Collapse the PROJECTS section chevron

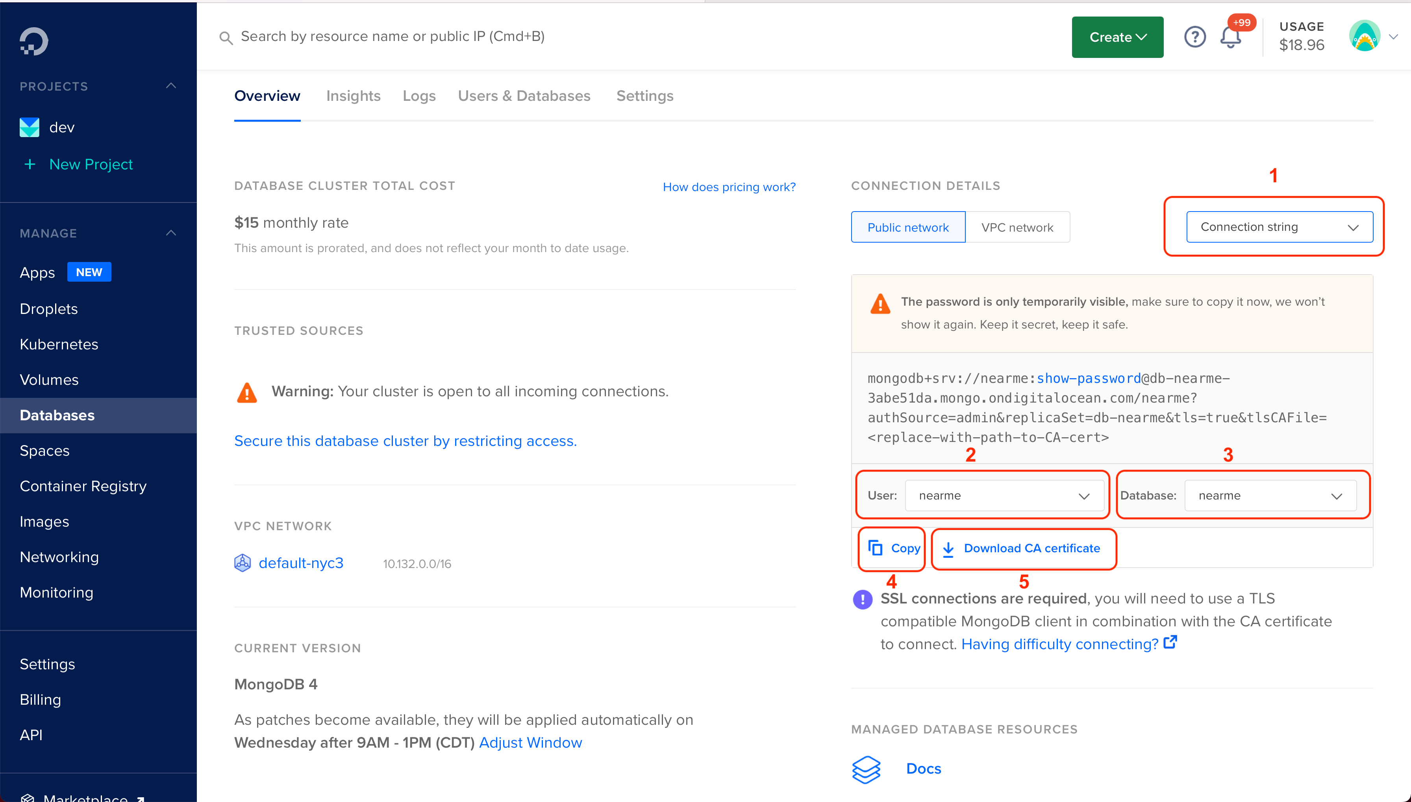point(171,86)
